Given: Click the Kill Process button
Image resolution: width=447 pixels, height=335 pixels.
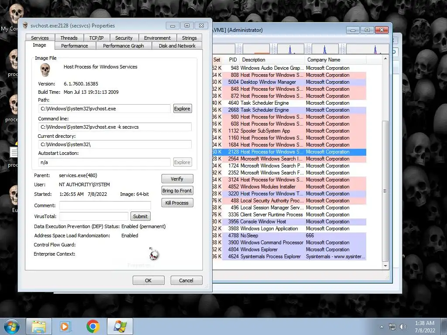Looking at the screenshot, I should [x=177, y=203].
